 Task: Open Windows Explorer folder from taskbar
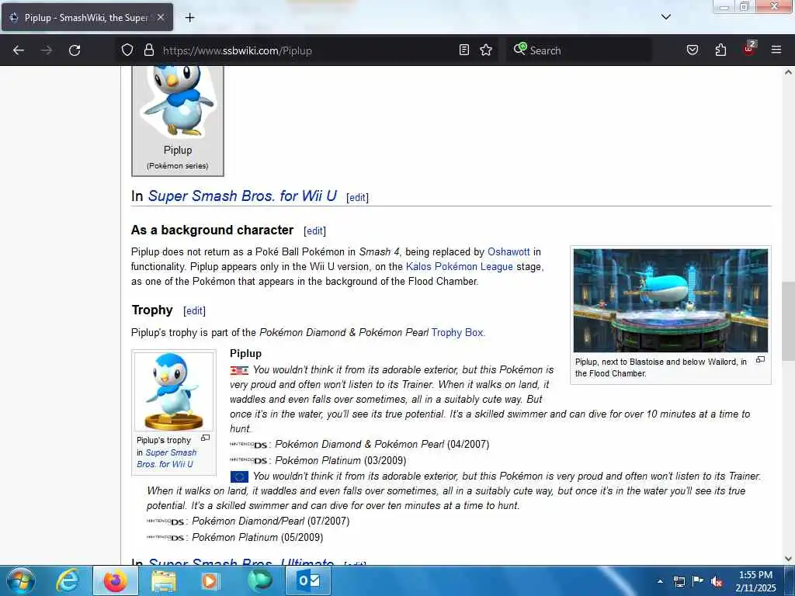[163, 580]
